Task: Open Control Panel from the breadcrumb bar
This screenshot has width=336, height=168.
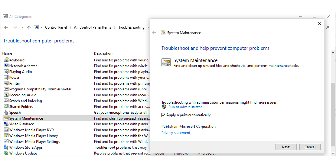Action: click(x=56, y=27)
